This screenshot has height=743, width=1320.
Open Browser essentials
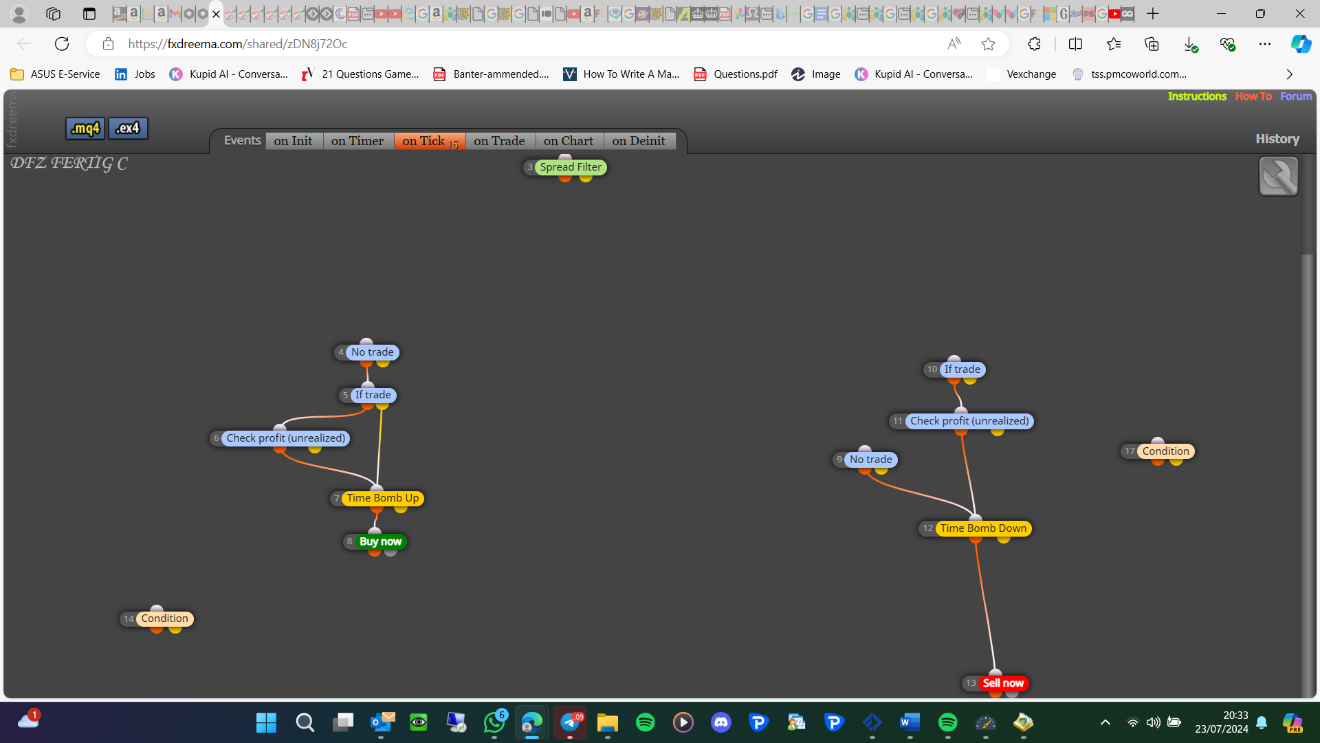1227,44
